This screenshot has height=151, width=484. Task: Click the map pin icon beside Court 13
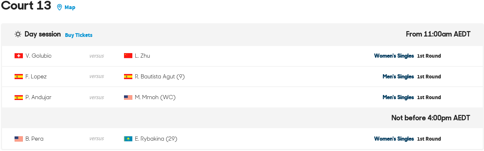click(x=60, y=7)
